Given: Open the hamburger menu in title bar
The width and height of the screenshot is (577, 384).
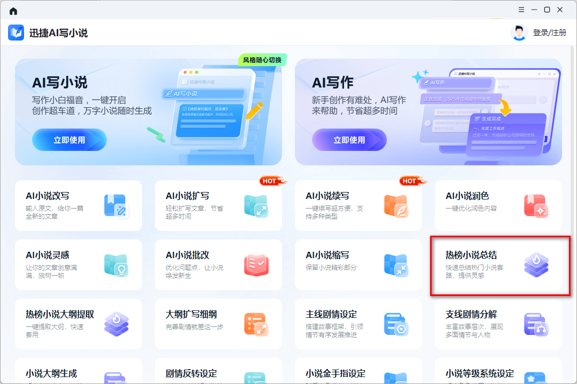Looking at the screenshot, I should 521,10.
